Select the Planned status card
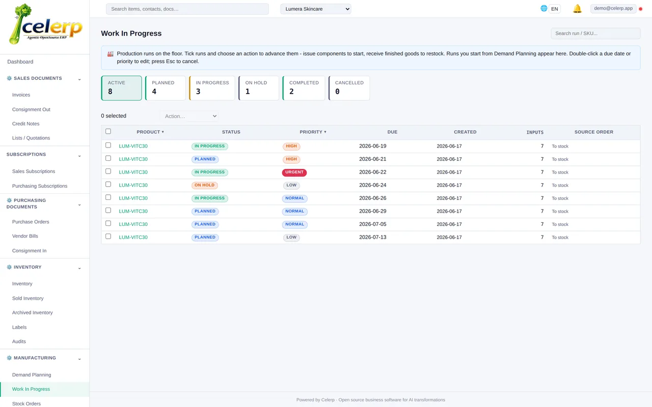This screenshot has height=407, width=652. point(166,88)
